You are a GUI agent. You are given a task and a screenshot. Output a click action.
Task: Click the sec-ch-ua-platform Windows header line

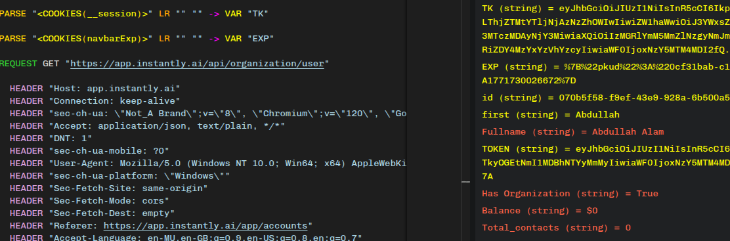[x=119, y=176]
